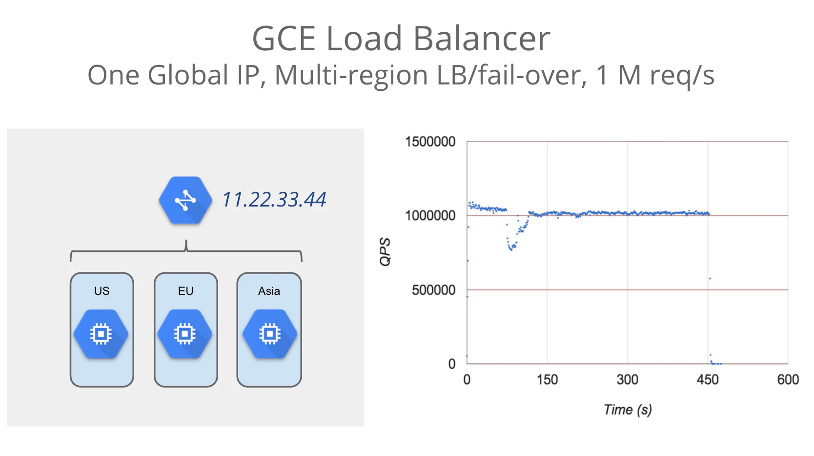
Task: Click the GCE Load Balancer title
Action: click(x=401, y=38)
